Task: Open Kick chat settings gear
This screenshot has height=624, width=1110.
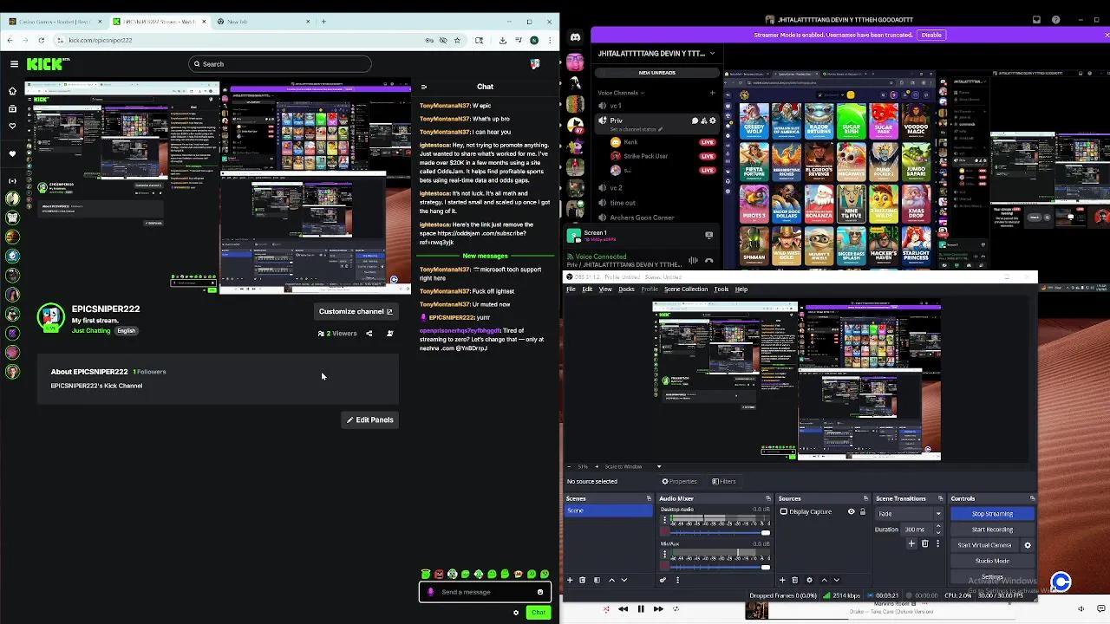Action: tap(516, 613)
